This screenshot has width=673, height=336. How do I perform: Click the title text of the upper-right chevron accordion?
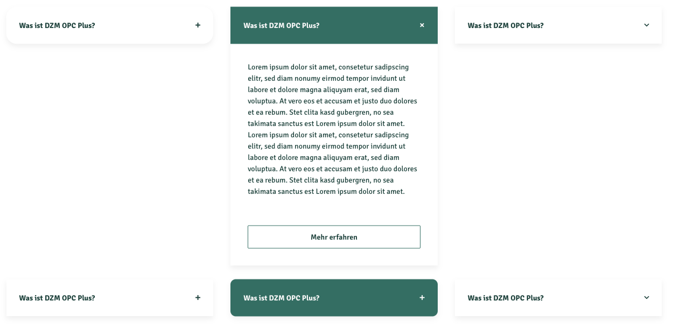click(x=506, y=25)
